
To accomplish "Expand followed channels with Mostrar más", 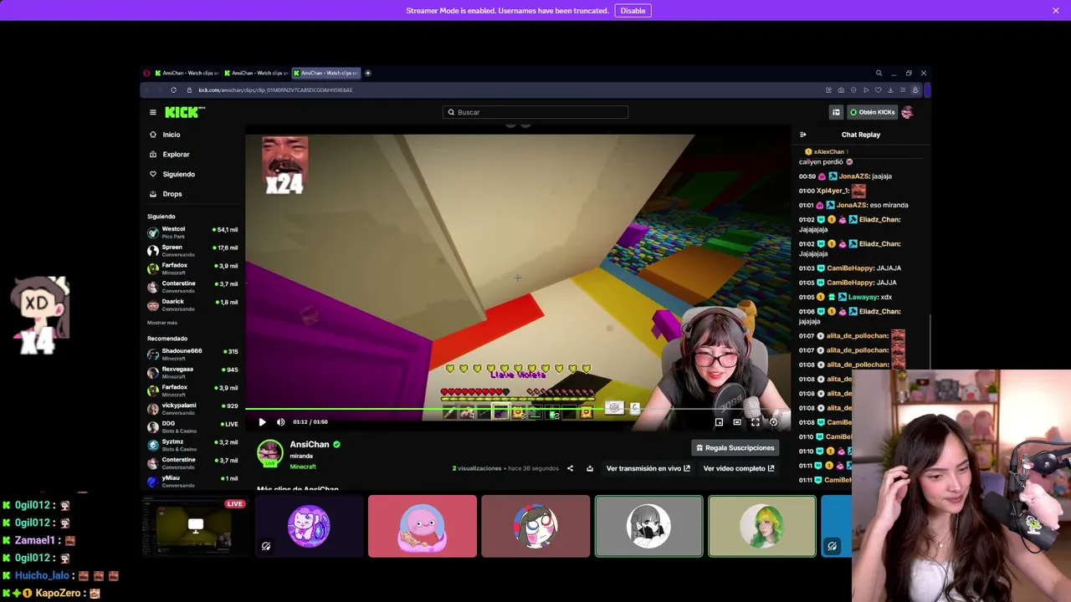I will pos(162,323).
